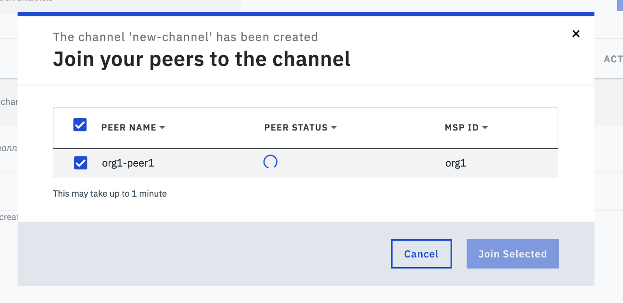
Task: Click the org1 MSP ID cell
Action: tap(456, 163)
